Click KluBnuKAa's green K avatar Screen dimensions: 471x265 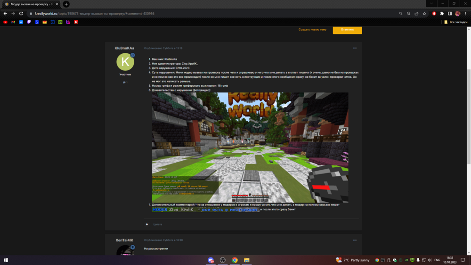click(125, 62)
